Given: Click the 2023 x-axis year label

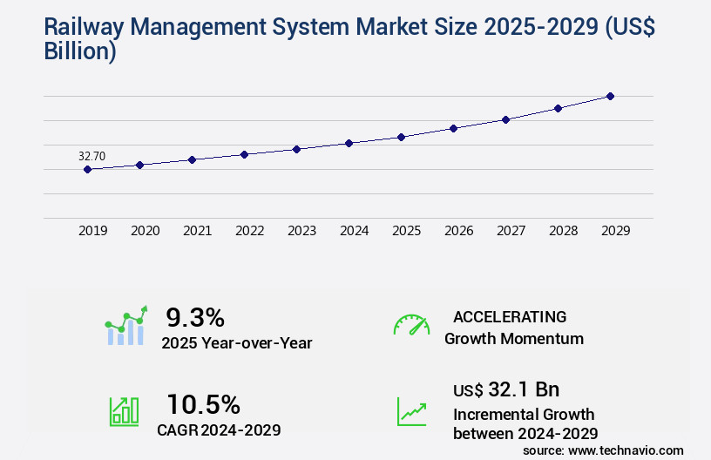Looking at the screenshot, I should tap(301, 231).
